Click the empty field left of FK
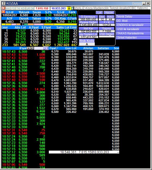This screenshot has width=152, height=170. coord(39,48)
